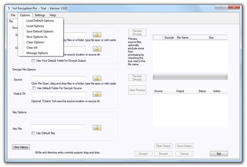Select Manage Options in the dropdown

pos(37,53)
